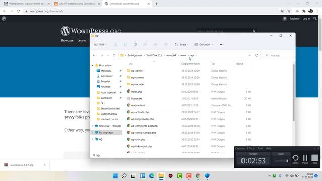The width and height of the screenshot is (322, 181).
Task: Pause the screen recording
Action: pos(305,159)
